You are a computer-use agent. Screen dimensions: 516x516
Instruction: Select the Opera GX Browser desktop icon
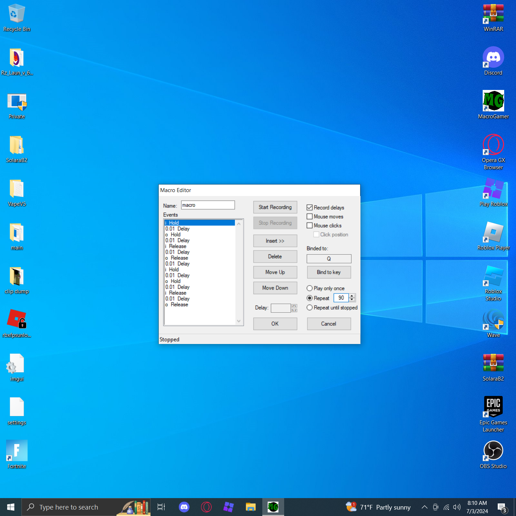pyautogui.click(x=493, y=145)
